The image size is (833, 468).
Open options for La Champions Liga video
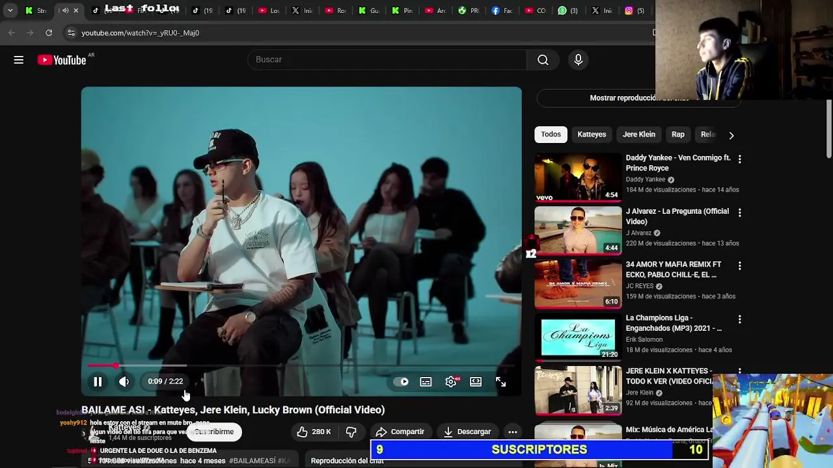[739, 319]
